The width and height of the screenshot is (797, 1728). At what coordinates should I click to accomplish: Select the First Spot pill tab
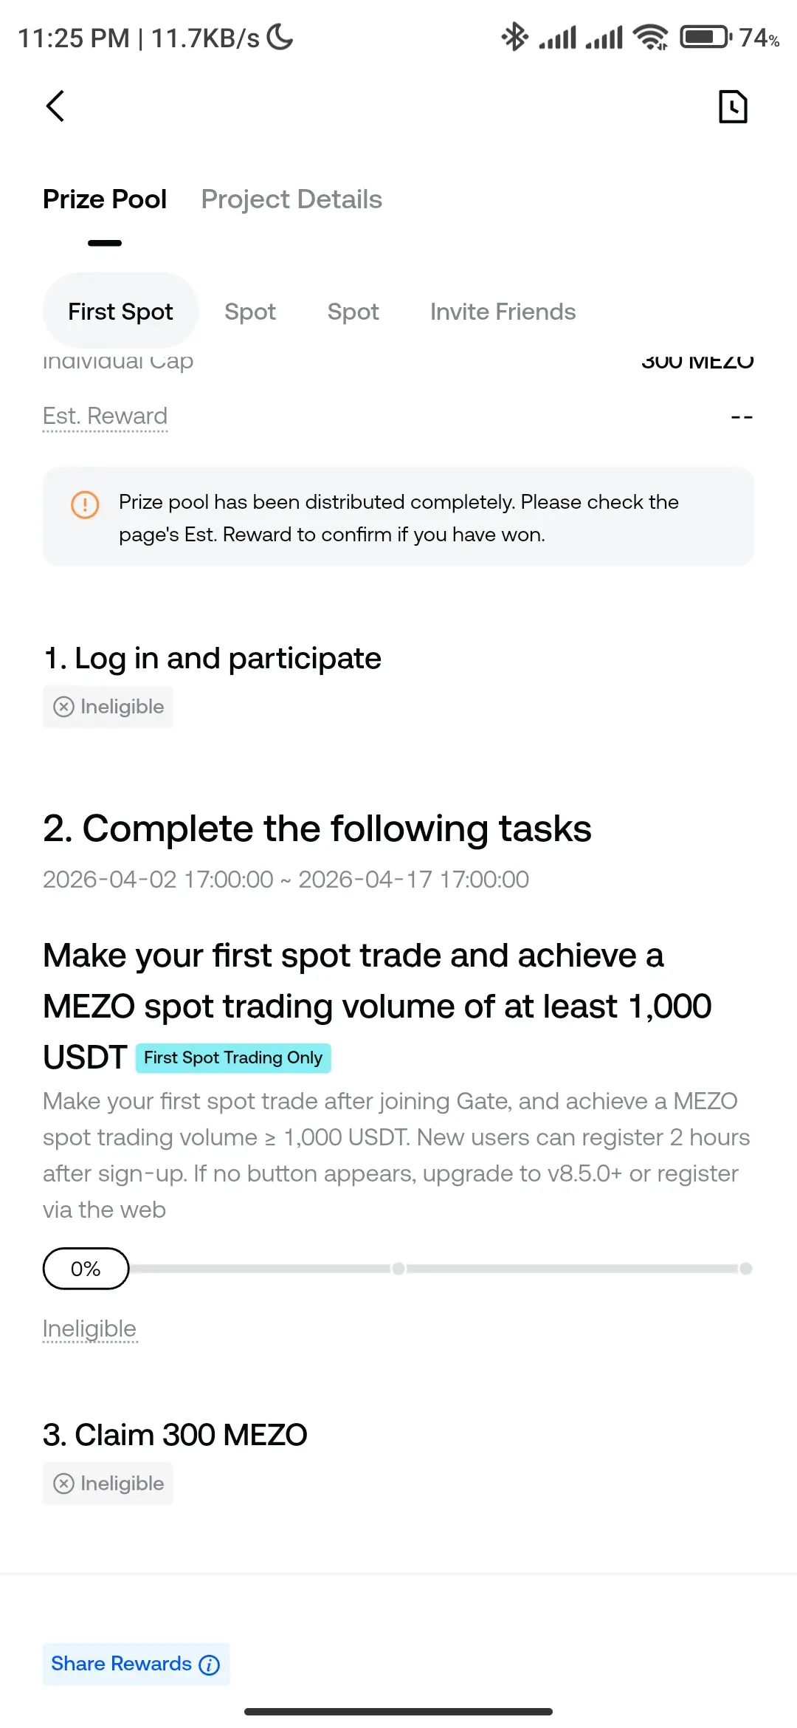[x=120, y=312]
